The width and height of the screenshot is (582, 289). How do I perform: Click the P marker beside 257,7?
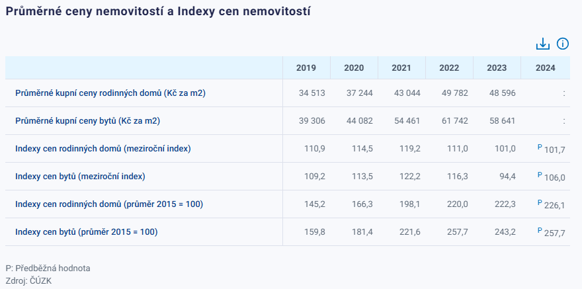pyautogui.click(x=540, y=230)
